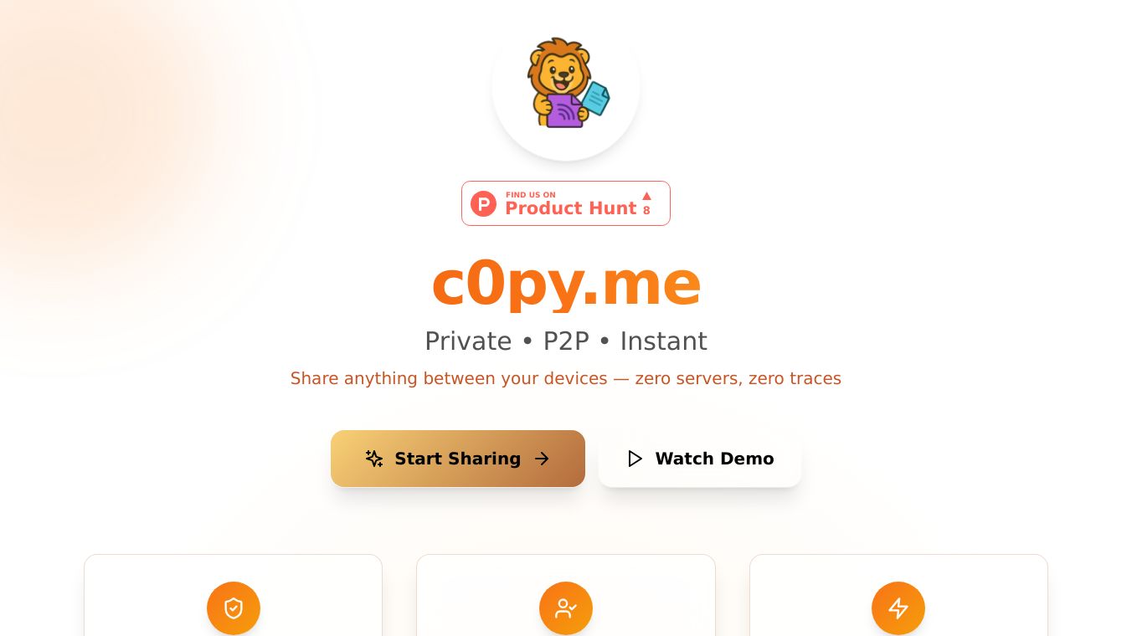Select the lightning bolt feature icon
The image size is (1132, 636).
pos(898,608)
